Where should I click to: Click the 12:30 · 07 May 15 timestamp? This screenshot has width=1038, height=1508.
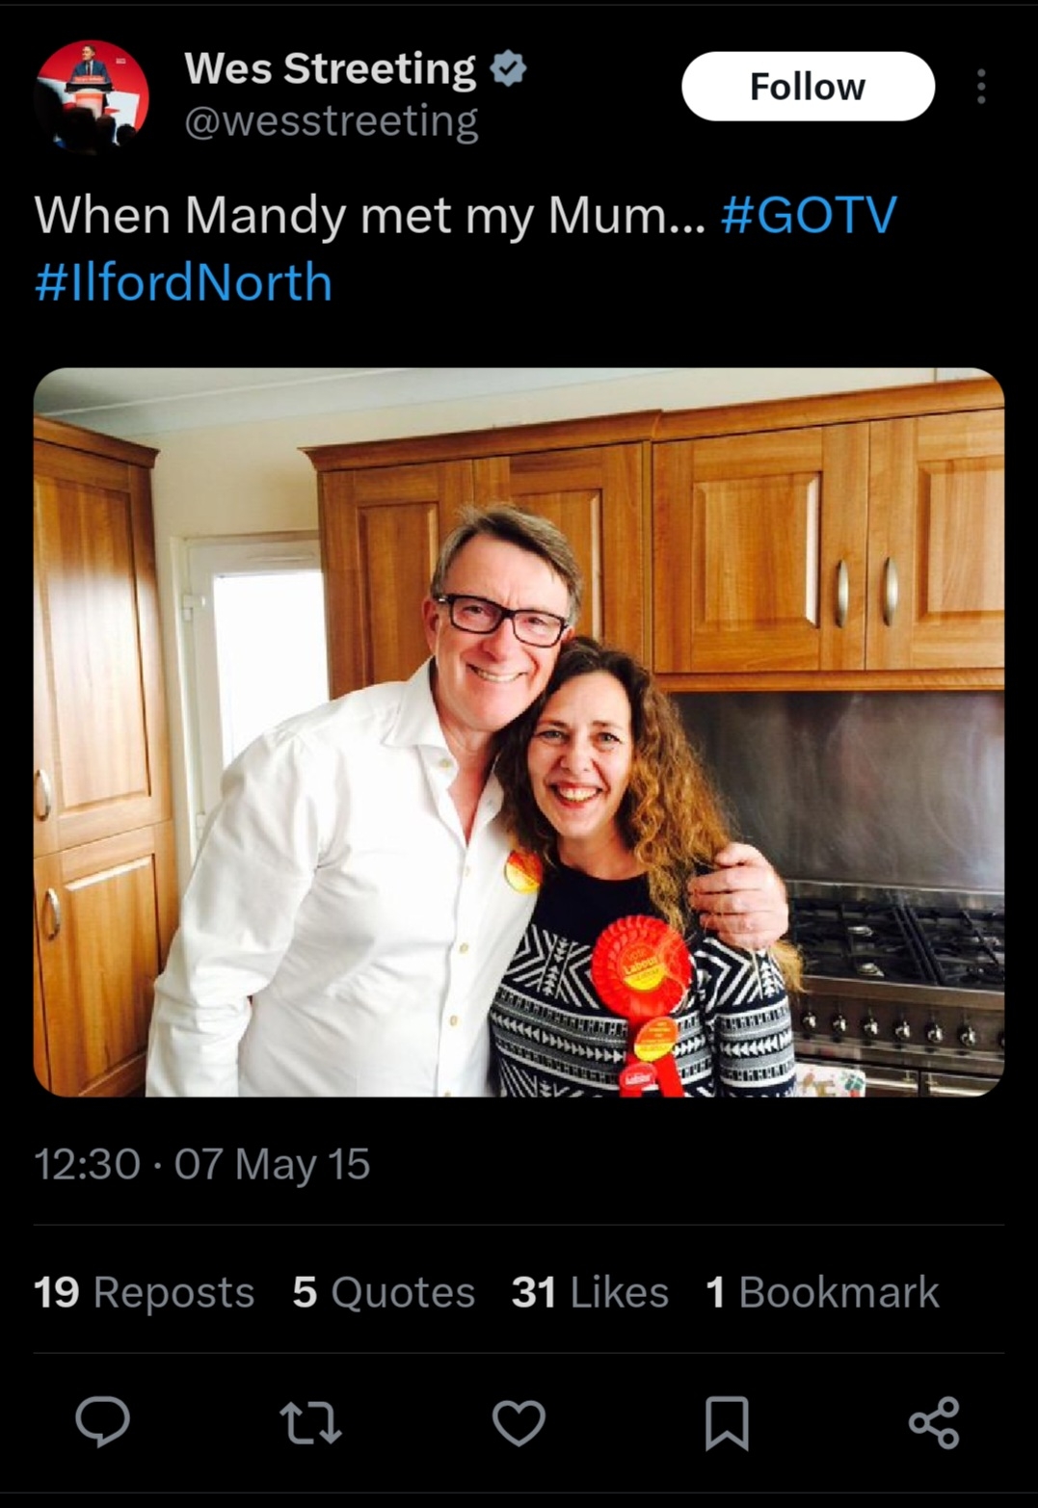point(202,1164)
